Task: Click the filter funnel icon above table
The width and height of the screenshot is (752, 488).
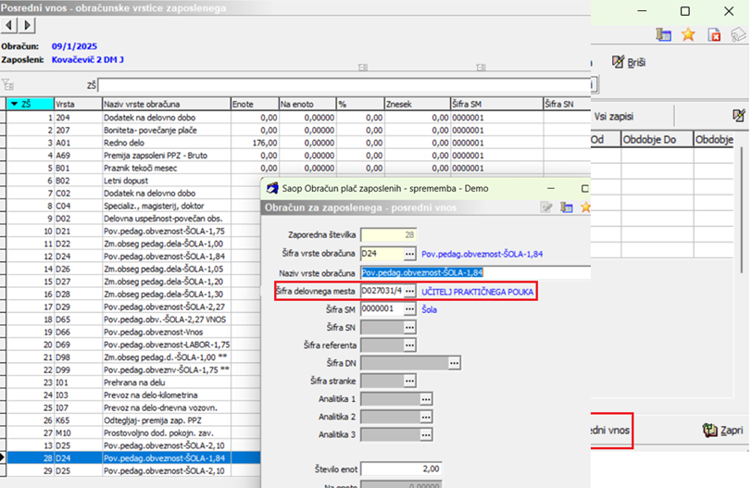Action: coord(7,85)
